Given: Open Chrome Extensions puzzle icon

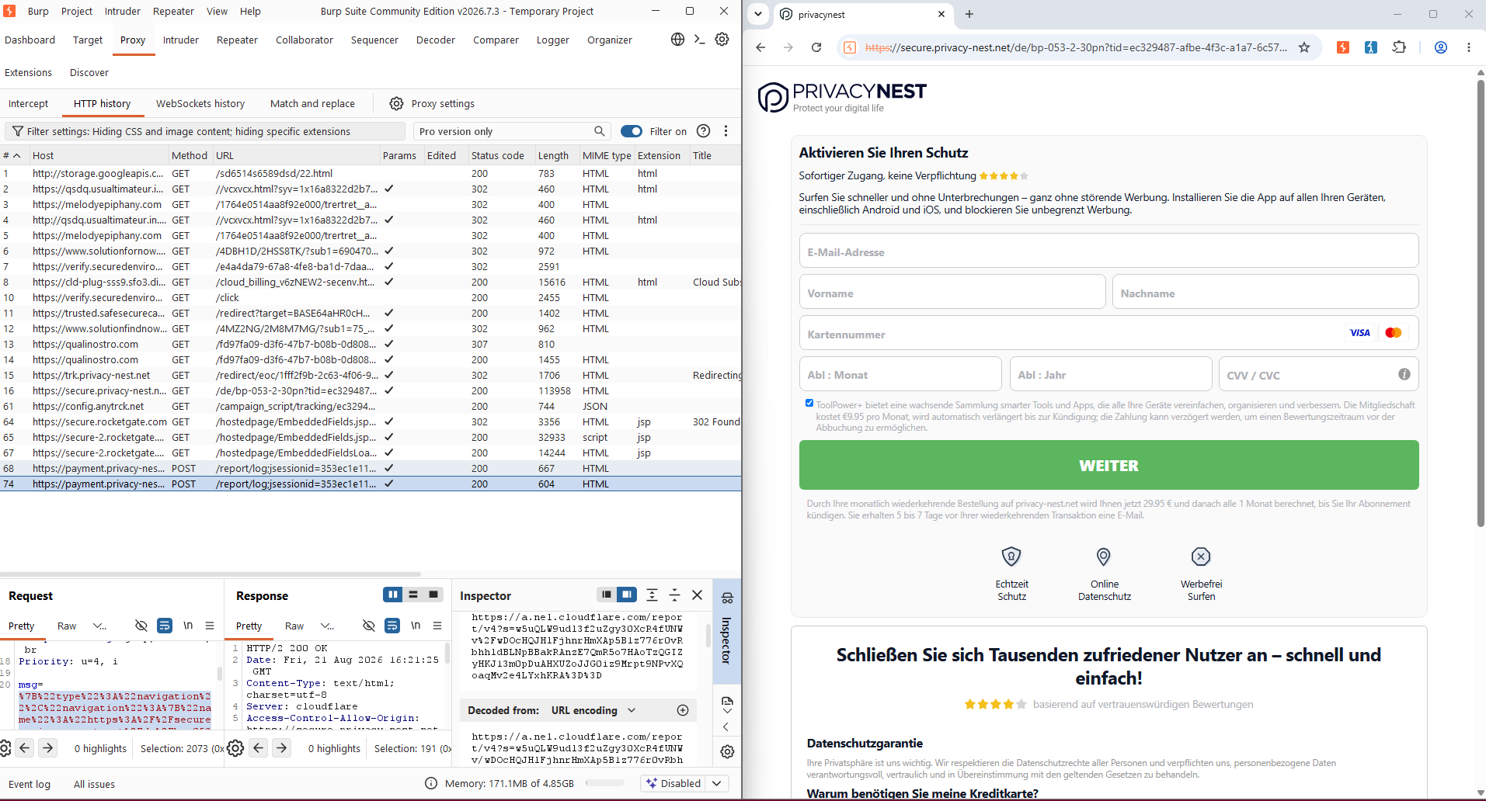Looking at the screenshot, I should (x=1399, y=47).
